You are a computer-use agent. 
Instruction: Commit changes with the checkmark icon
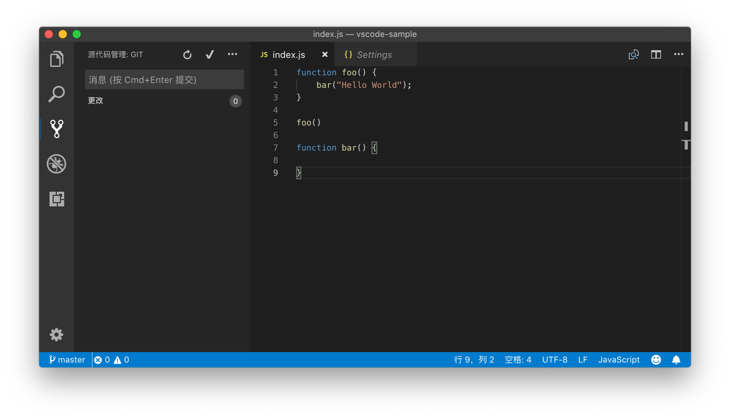click(x=209, y=55)
